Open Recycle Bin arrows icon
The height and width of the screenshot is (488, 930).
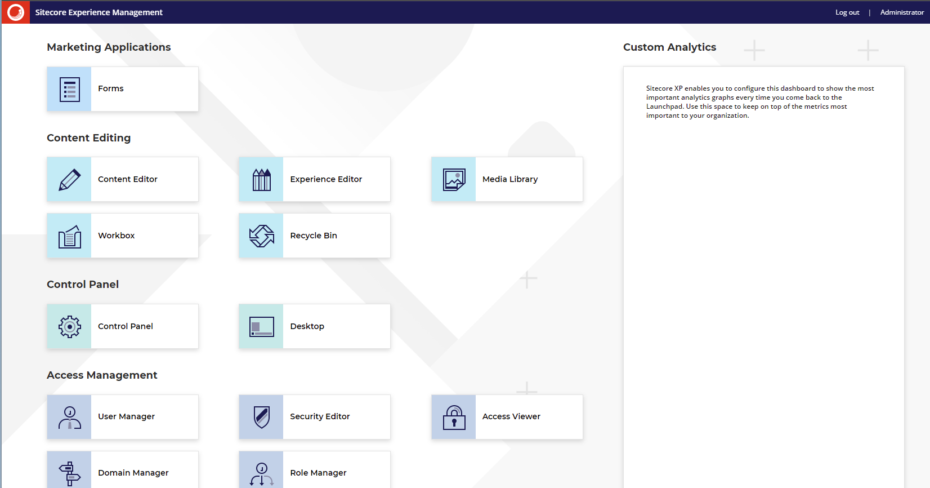click(261, 236)
